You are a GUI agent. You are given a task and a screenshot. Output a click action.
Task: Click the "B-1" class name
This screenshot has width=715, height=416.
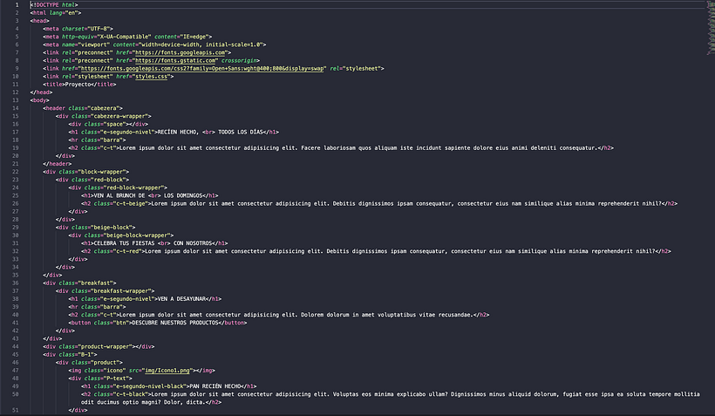85,354
